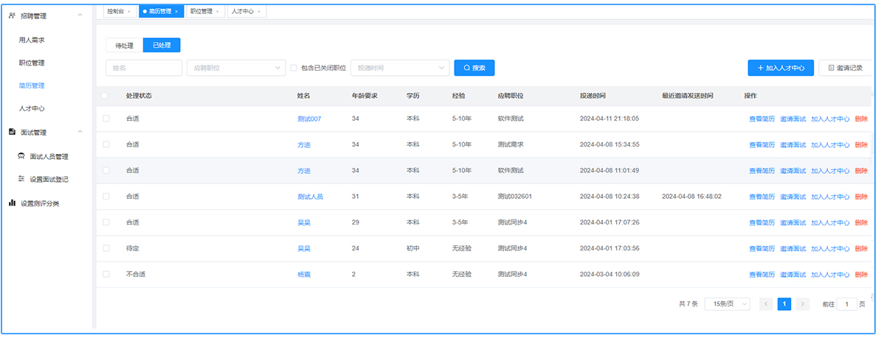The height and width of the screenshot is (341, 878).
Task: Tick the 包含已关闭职位 checkbox
Action: point(294,68)
